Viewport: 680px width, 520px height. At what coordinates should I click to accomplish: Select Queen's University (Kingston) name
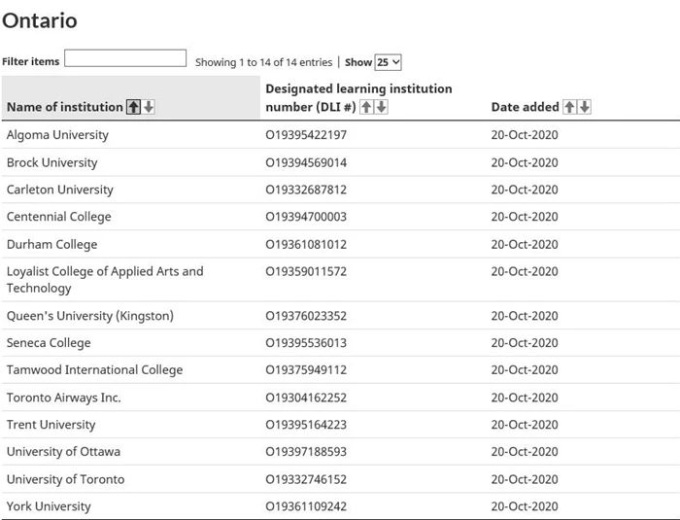click(89, 316)
